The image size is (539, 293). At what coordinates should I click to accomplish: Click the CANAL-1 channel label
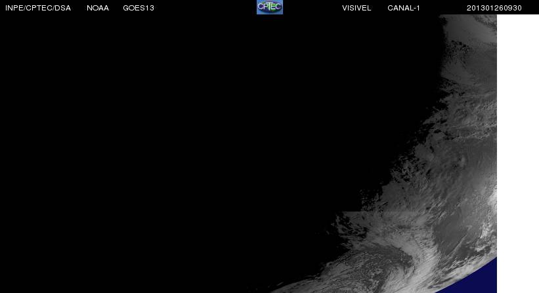[x=404, y=8]
